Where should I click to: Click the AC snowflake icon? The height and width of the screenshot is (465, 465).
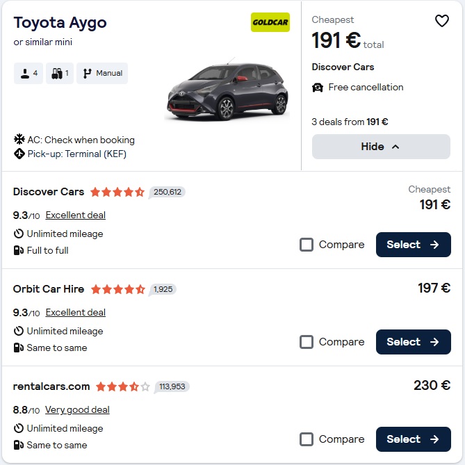(x=19, y=140)
